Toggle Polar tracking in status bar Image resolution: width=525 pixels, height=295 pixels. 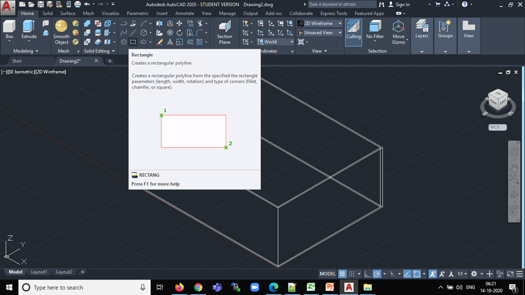376,274
